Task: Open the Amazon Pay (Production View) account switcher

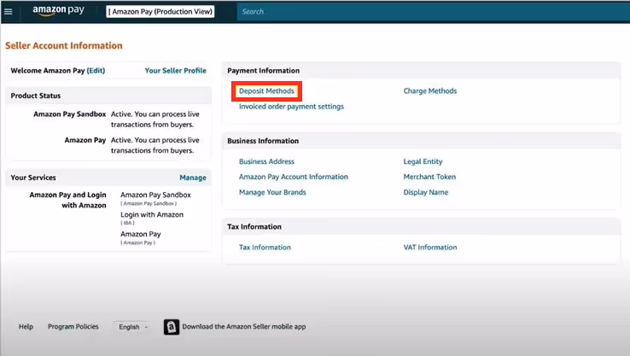Action: pos(160,12)
